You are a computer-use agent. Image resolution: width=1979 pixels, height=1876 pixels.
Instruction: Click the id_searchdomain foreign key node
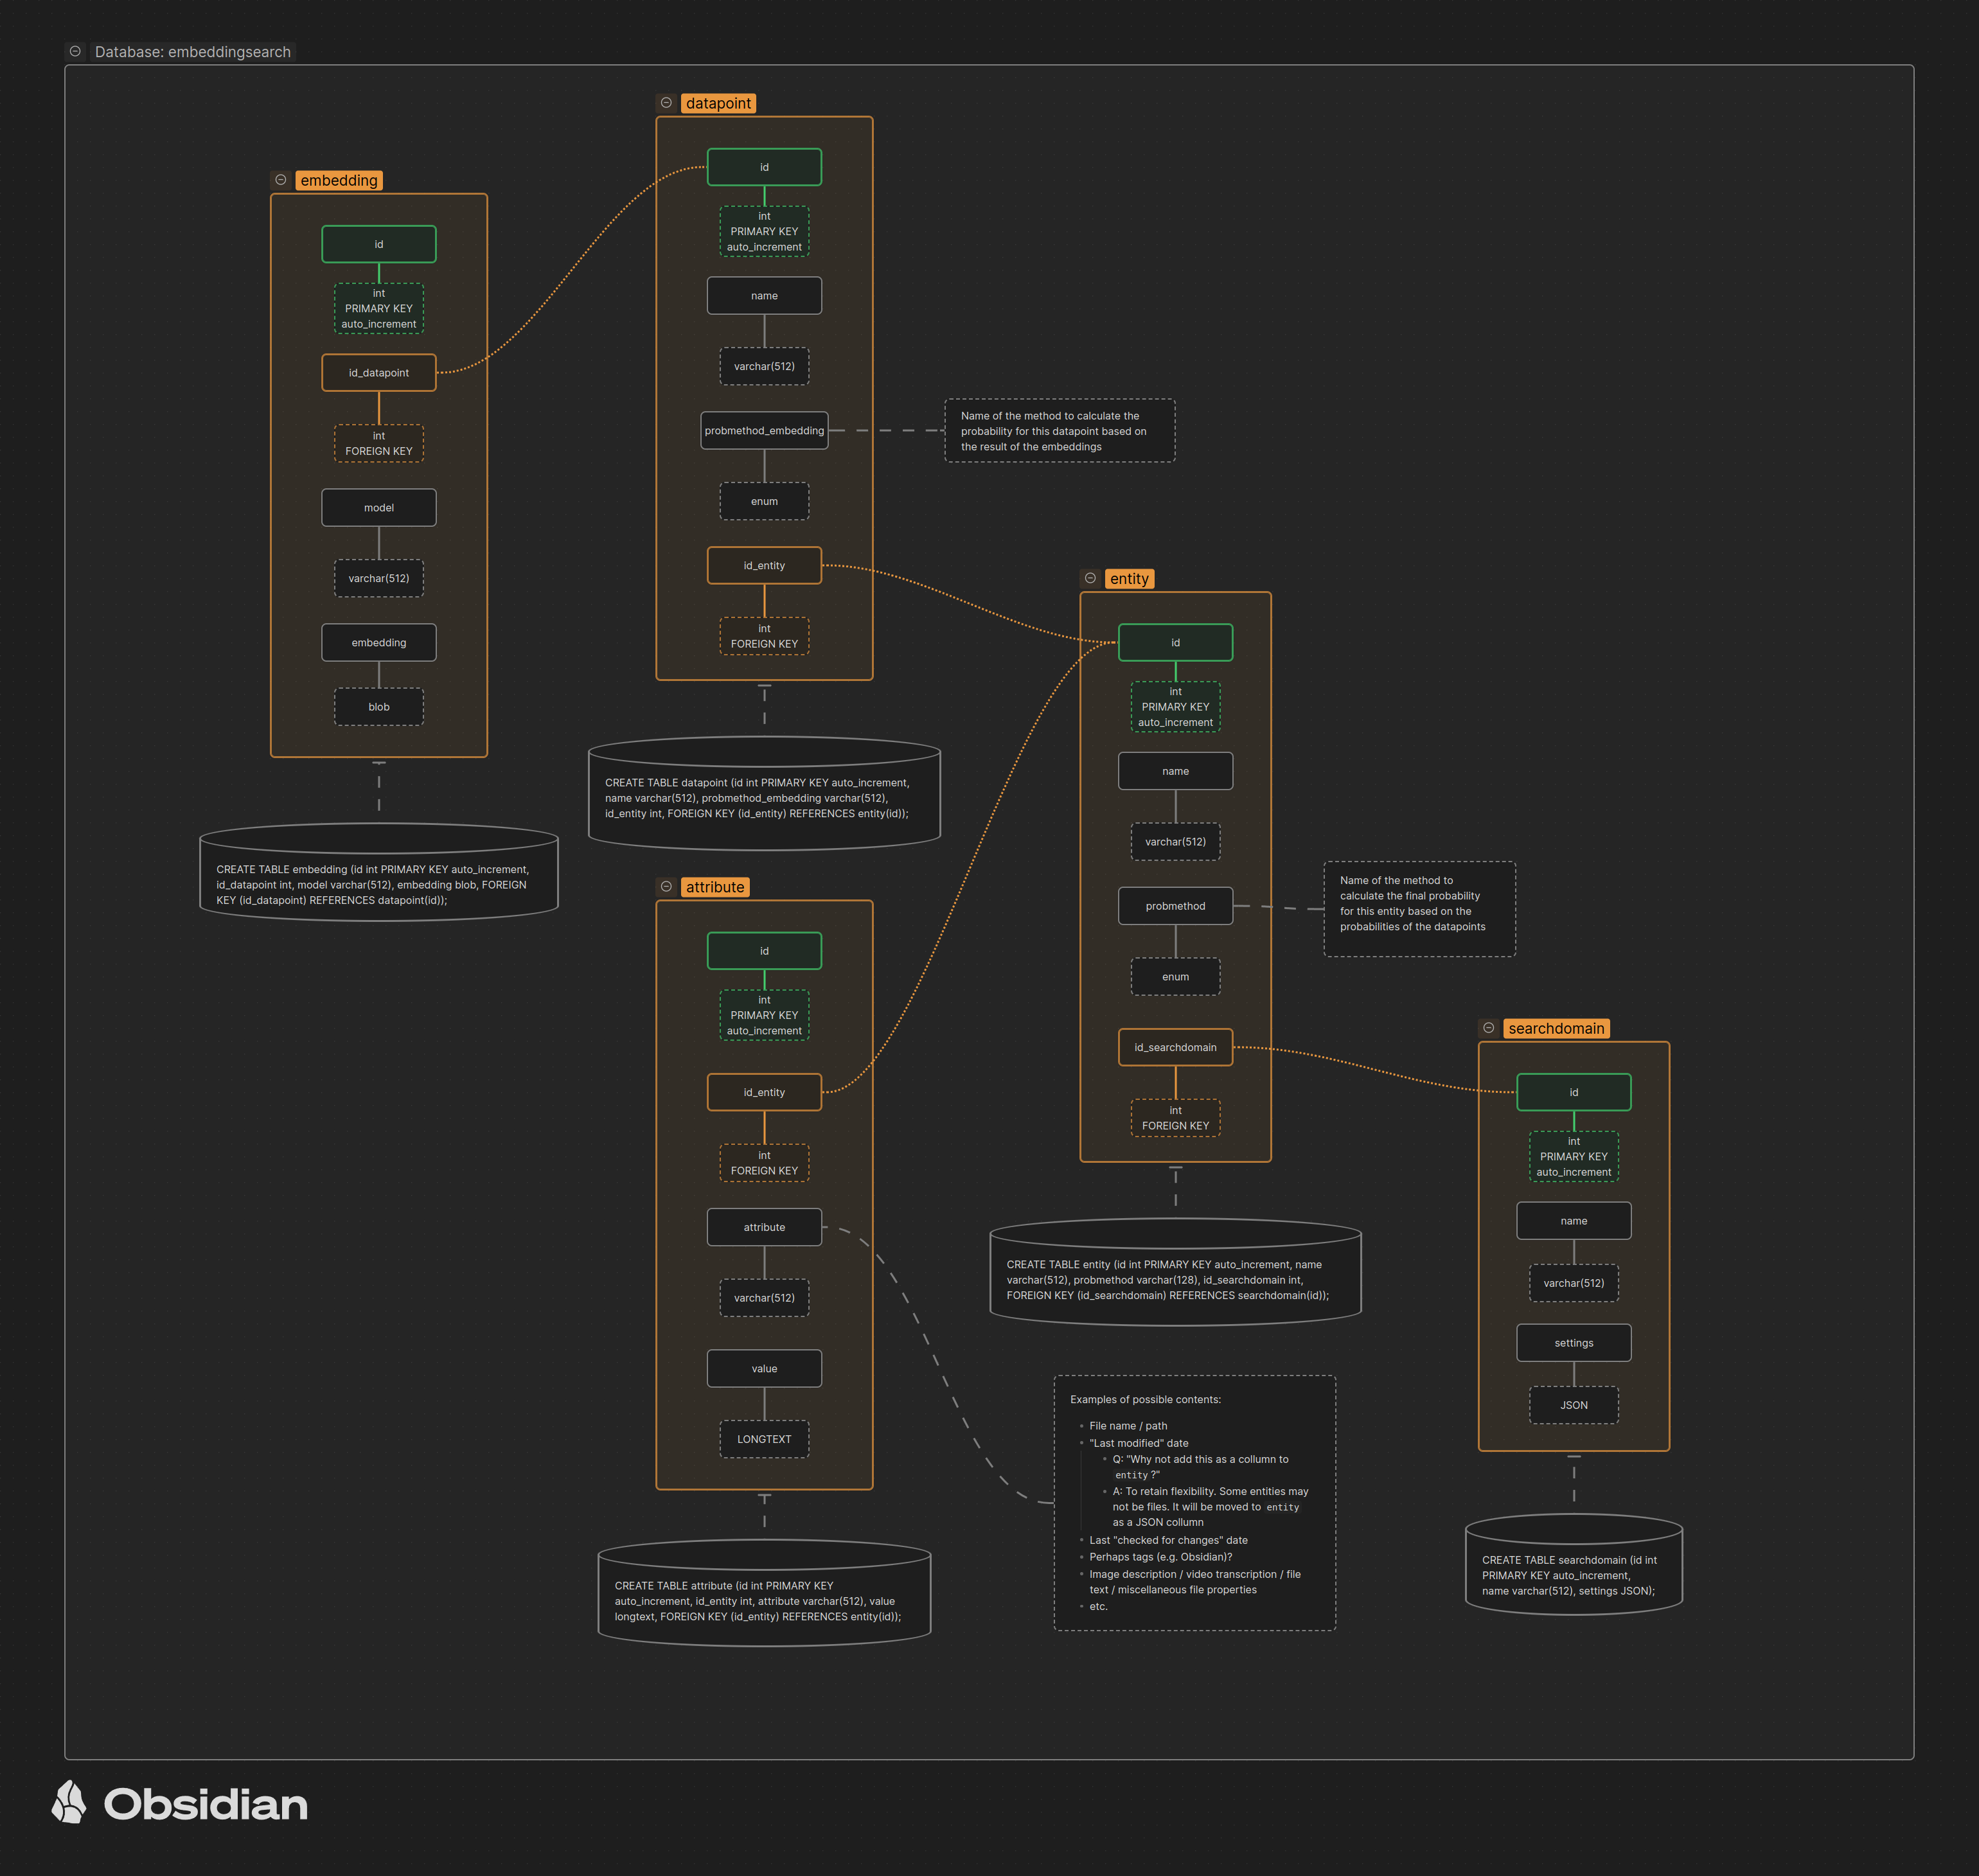[x=1175, y=1048]
